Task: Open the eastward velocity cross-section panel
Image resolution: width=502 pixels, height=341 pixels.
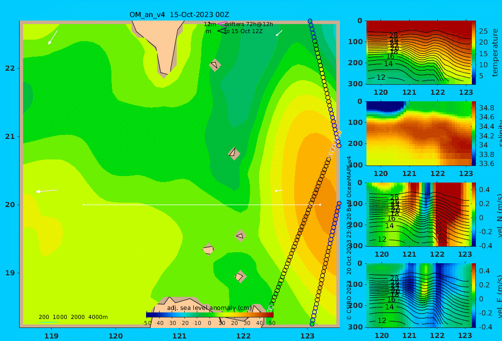Action: click(x=419, y=295)
